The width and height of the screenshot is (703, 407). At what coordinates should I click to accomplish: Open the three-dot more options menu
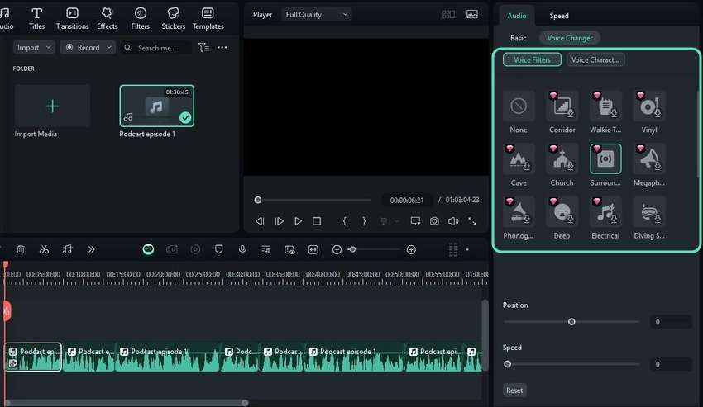(x=222, y=47)
